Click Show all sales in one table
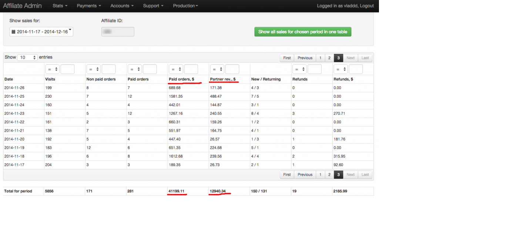The width and height of the screenshot is (527, 242). [x=302, y=32]
